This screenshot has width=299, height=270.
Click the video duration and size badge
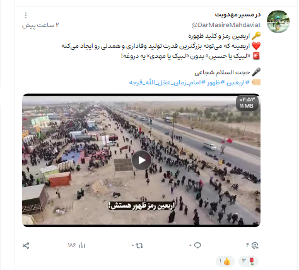247,103
